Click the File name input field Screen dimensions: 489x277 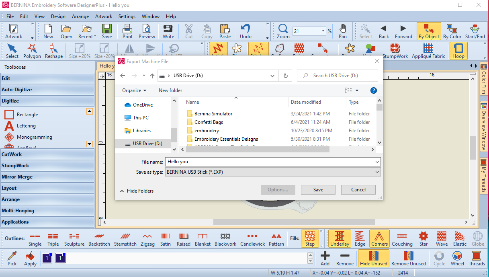click(x=269, y=162)
